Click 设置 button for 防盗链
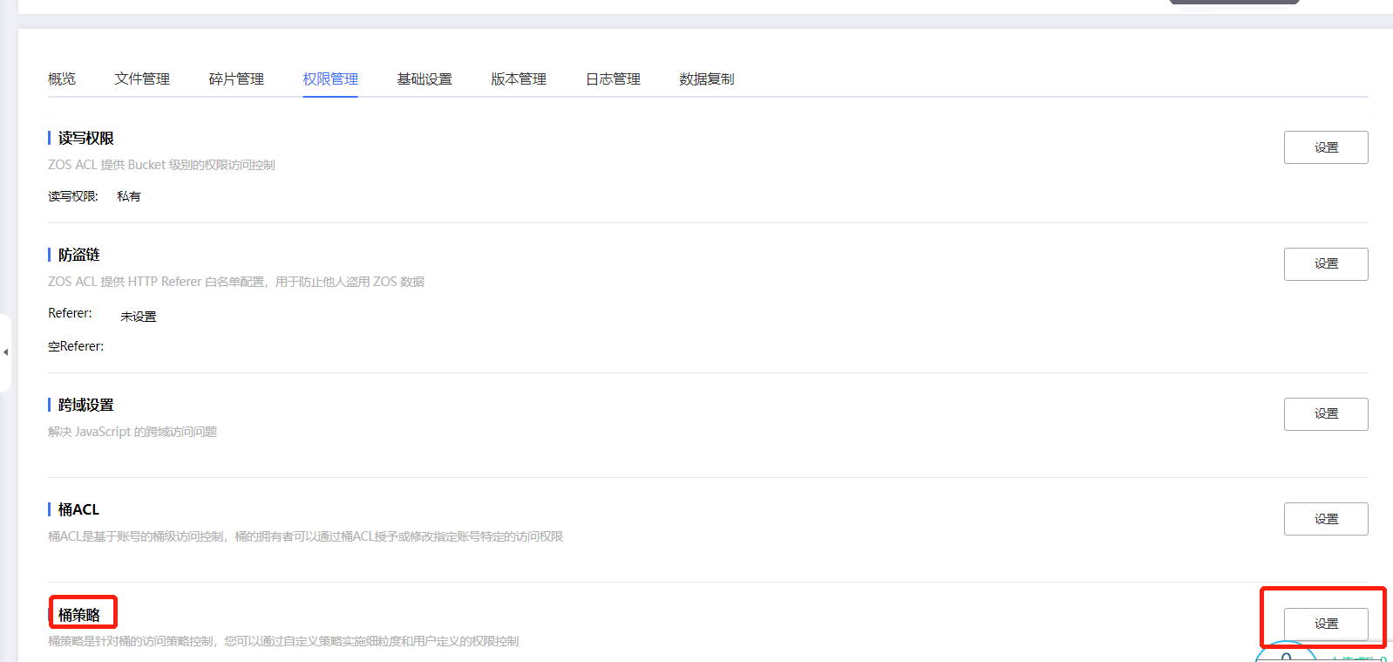This screenshot has height=662, width=1393. point(1325,264)
